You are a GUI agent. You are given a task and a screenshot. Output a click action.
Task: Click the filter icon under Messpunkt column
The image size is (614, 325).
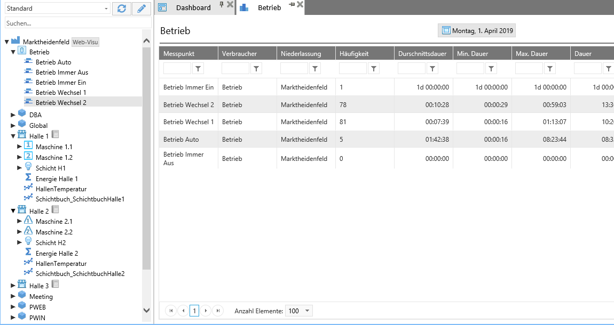pyautogui.click(x=198, y=68)
